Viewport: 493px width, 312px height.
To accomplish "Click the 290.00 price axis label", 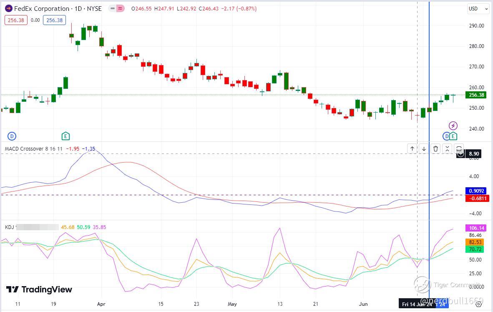I will tap(476, 26).
